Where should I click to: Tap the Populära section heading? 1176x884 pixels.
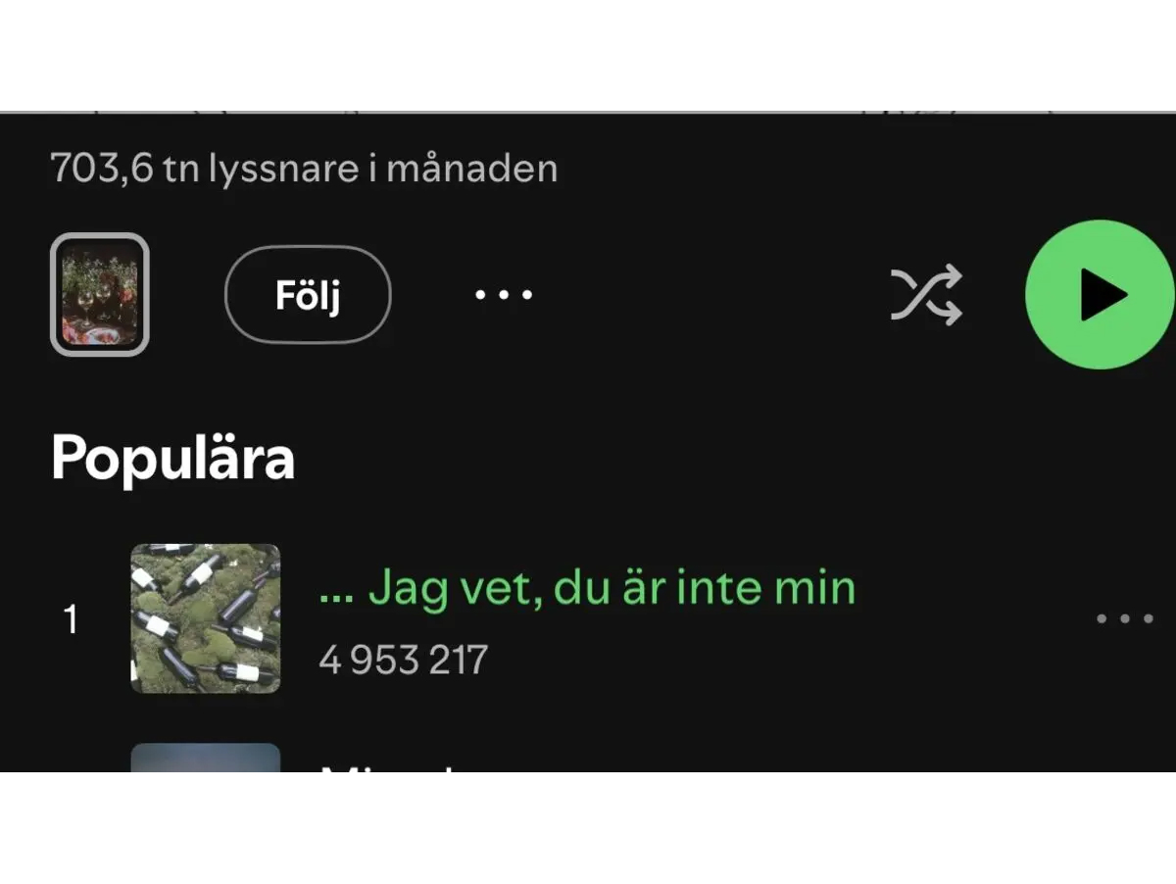point(172,458)
